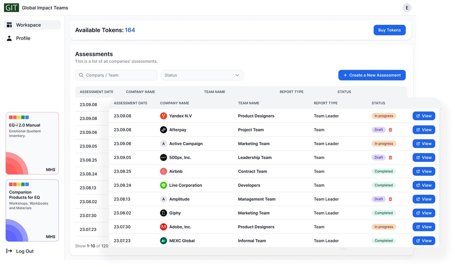Click the GIT logo in header

[11, 7]
